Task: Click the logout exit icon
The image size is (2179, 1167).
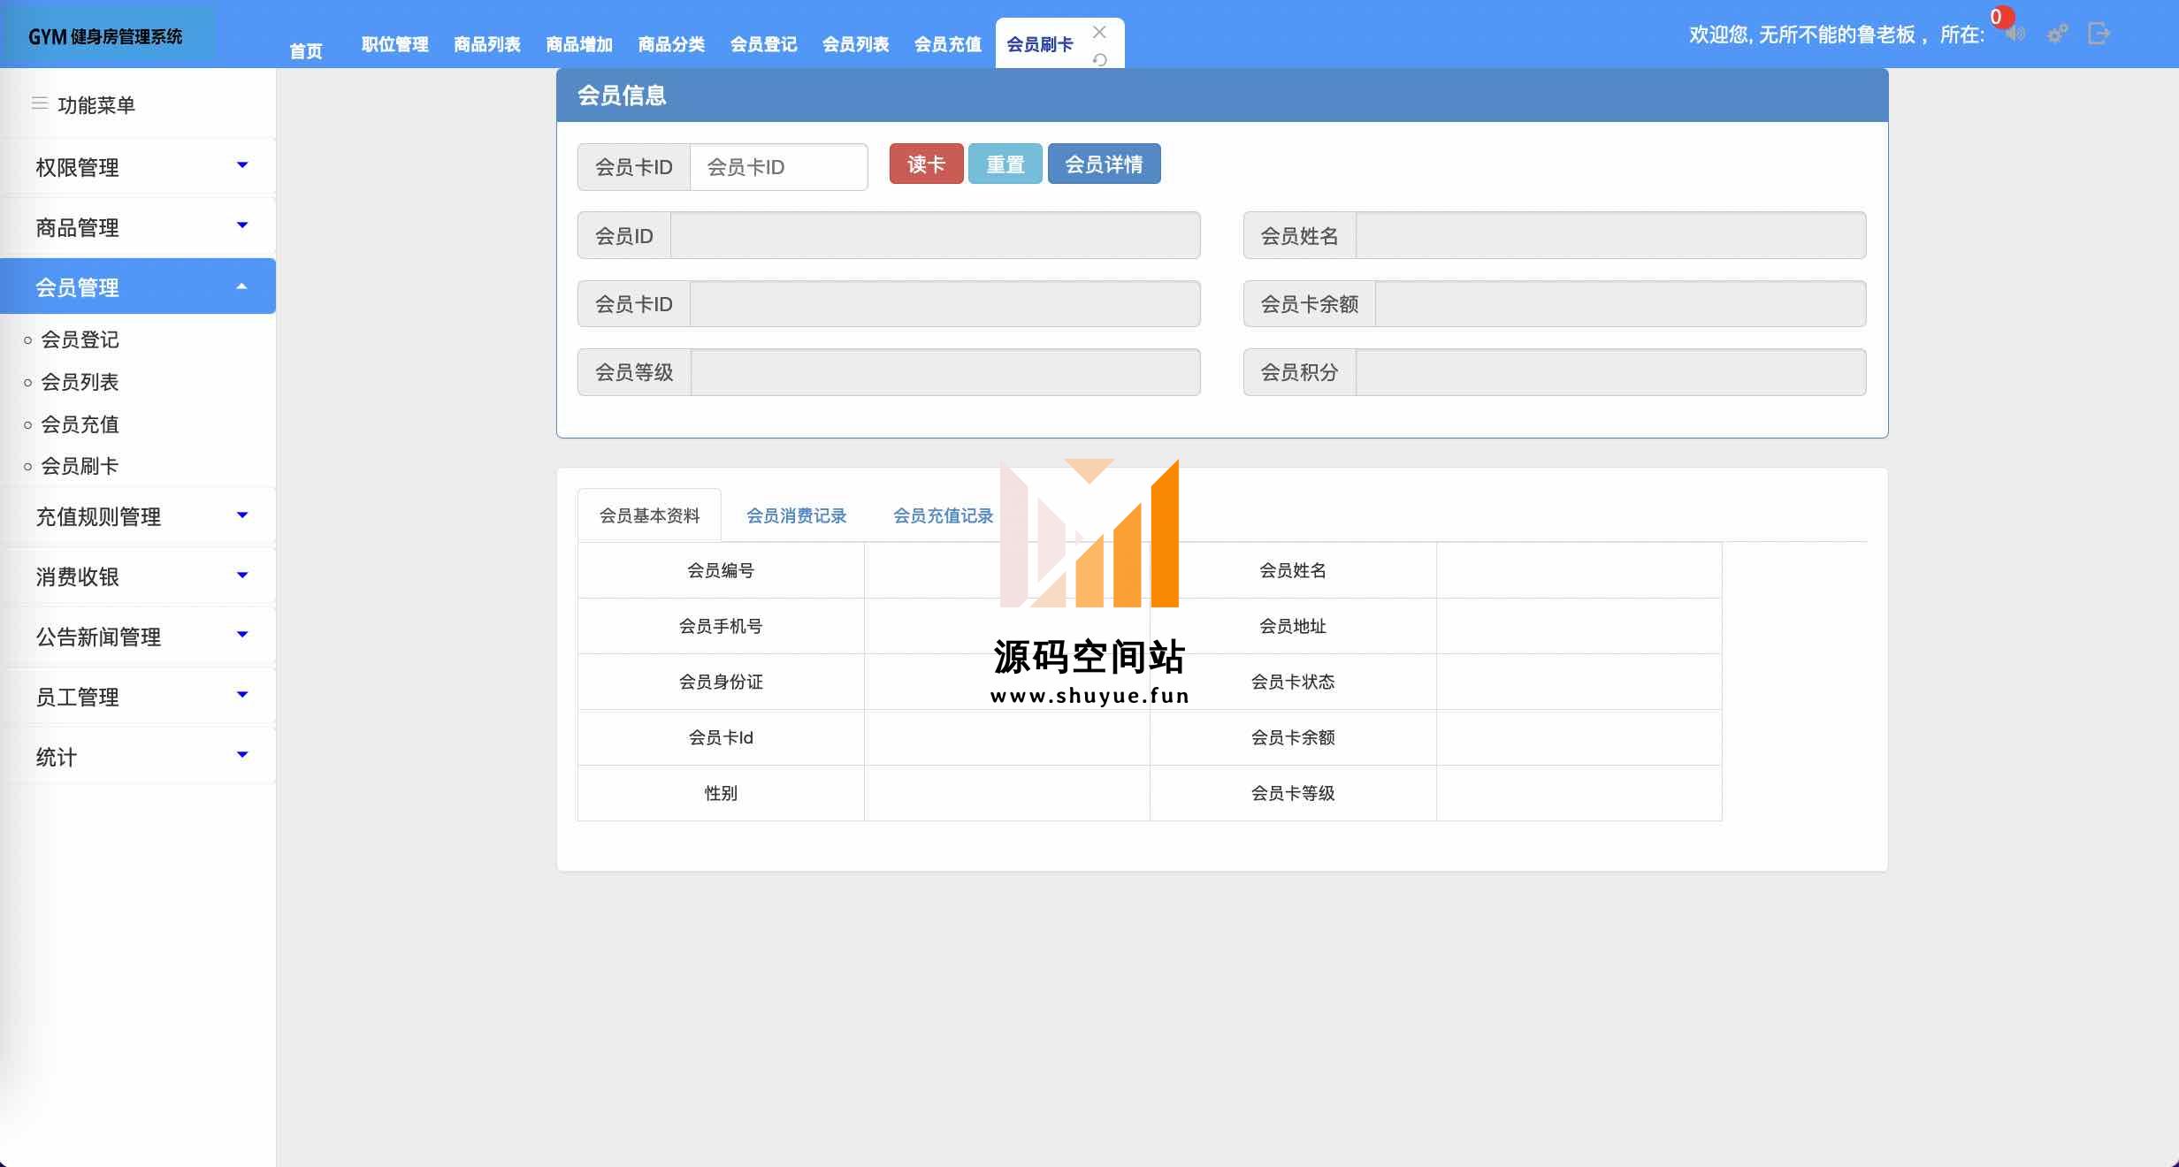Action: pyautogui.click(x=2099, y=34)
